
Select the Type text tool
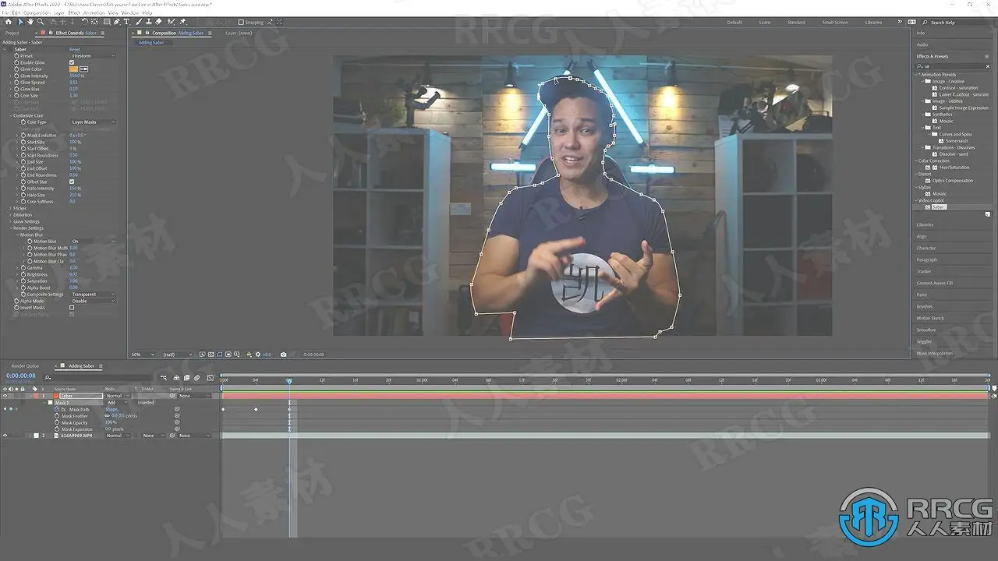[126, 22]
